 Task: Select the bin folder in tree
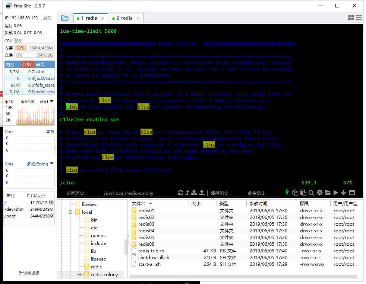91,220
